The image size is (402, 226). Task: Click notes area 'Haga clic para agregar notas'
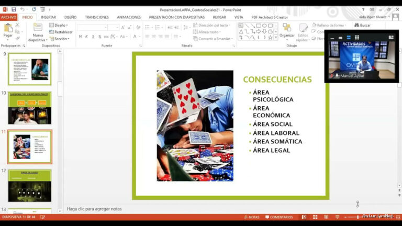[x=94, y=209]
